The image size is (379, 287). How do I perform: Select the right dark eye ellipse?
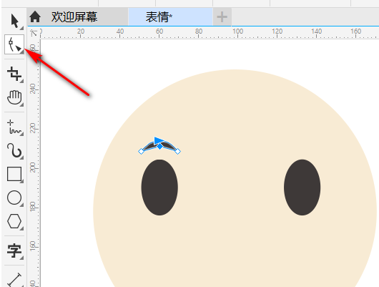302,188
